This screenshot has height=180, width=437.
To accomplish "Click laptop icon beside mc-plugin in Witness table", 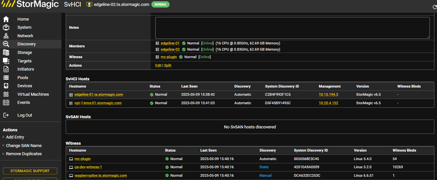I will (x=71, y=159).
